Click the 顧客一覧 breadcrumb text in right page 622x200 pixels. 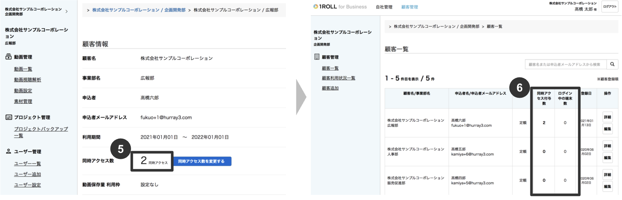(494, 26)
